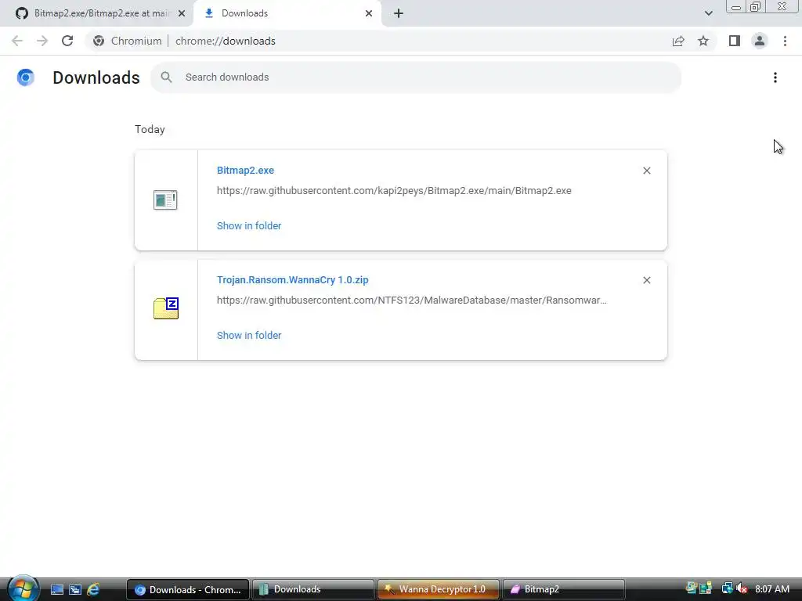Restore down the Chromium window
The height and width of the screenshot is (601, 802).
click(x=756, y=6)
